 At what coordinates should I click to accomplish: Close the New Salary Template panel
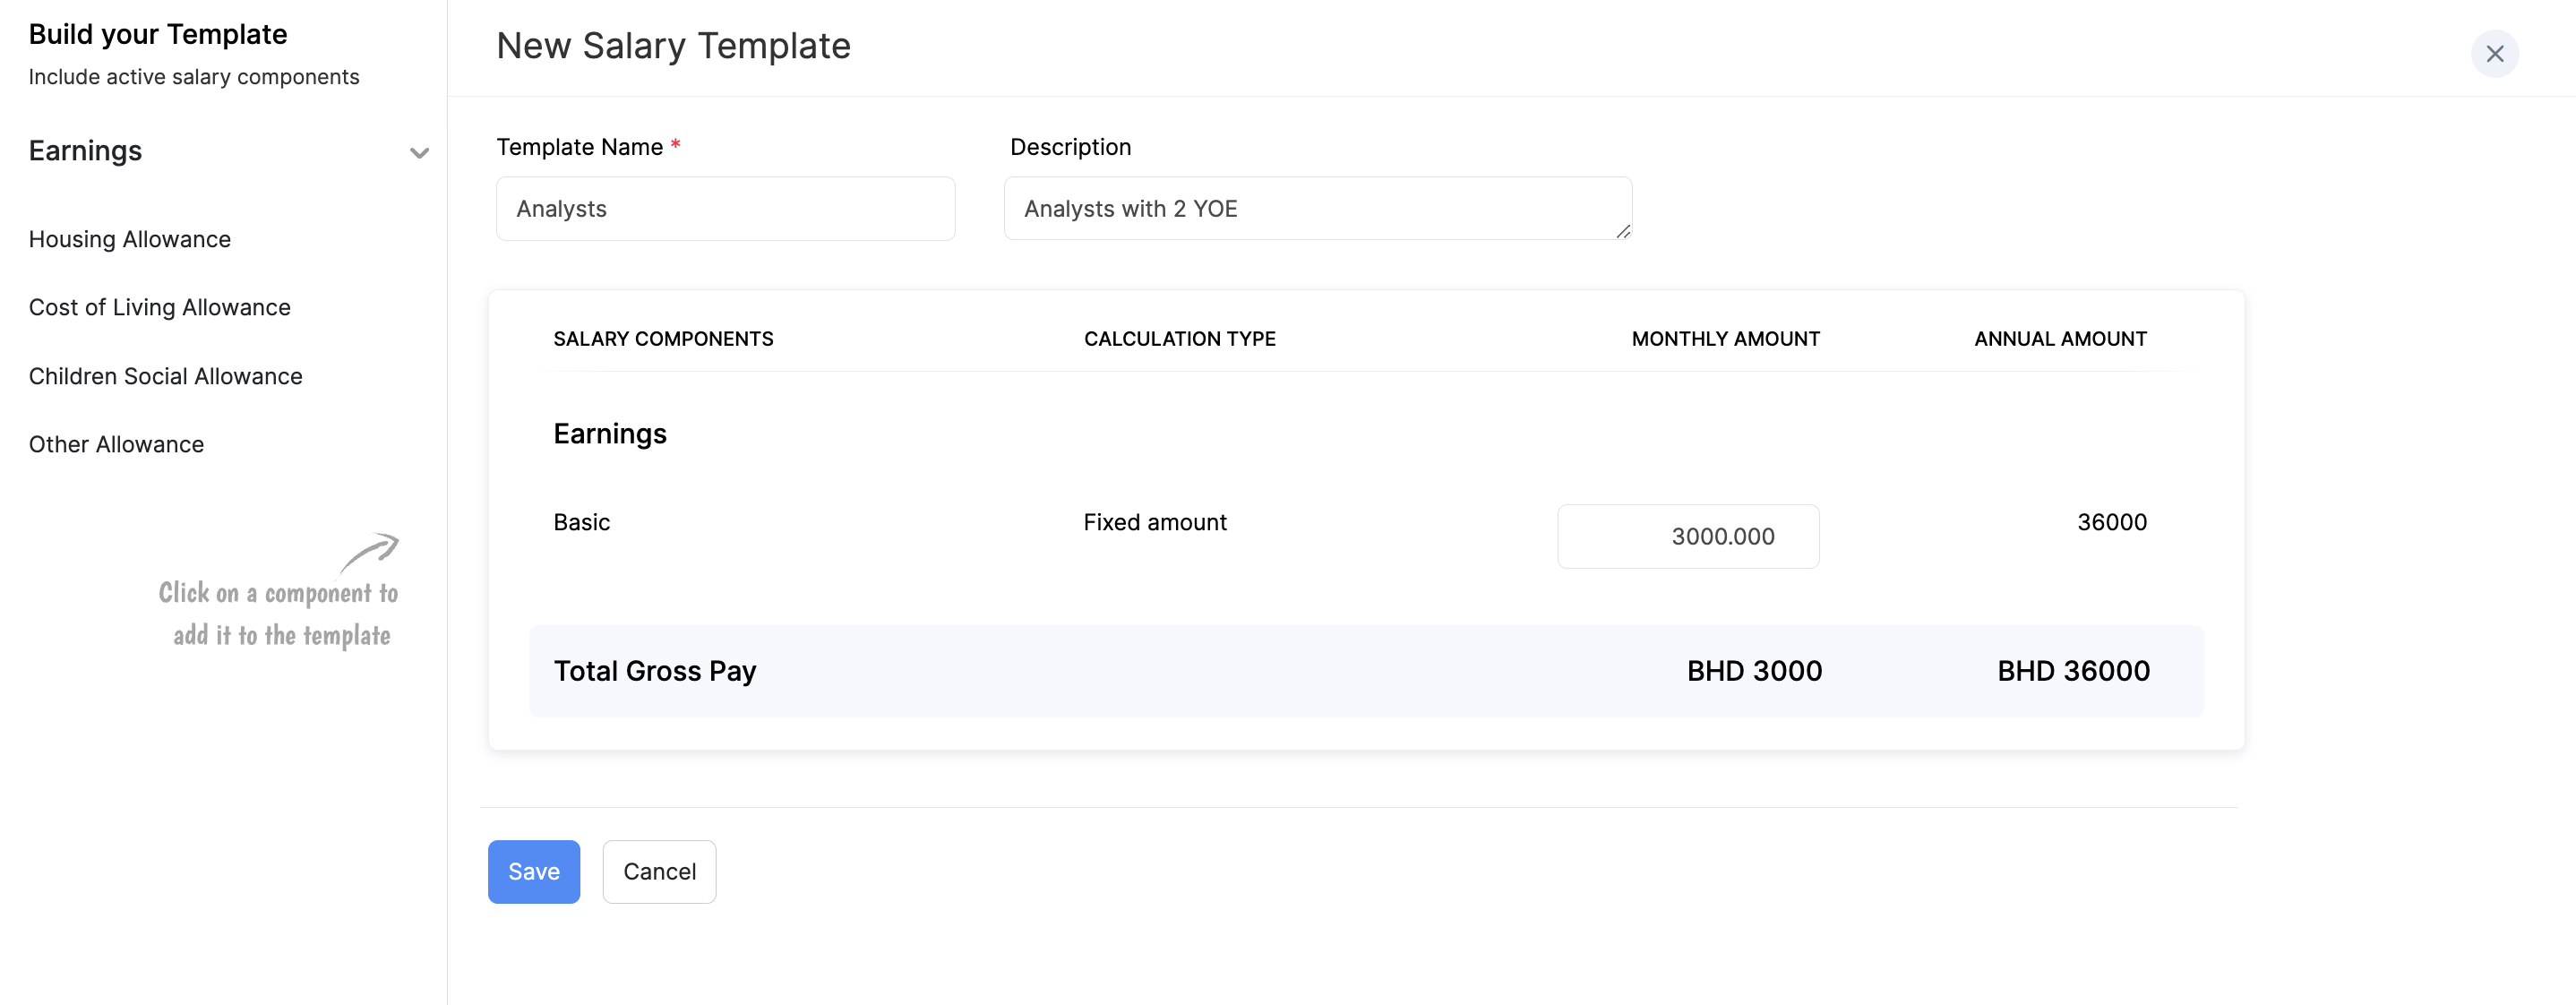2495,53
